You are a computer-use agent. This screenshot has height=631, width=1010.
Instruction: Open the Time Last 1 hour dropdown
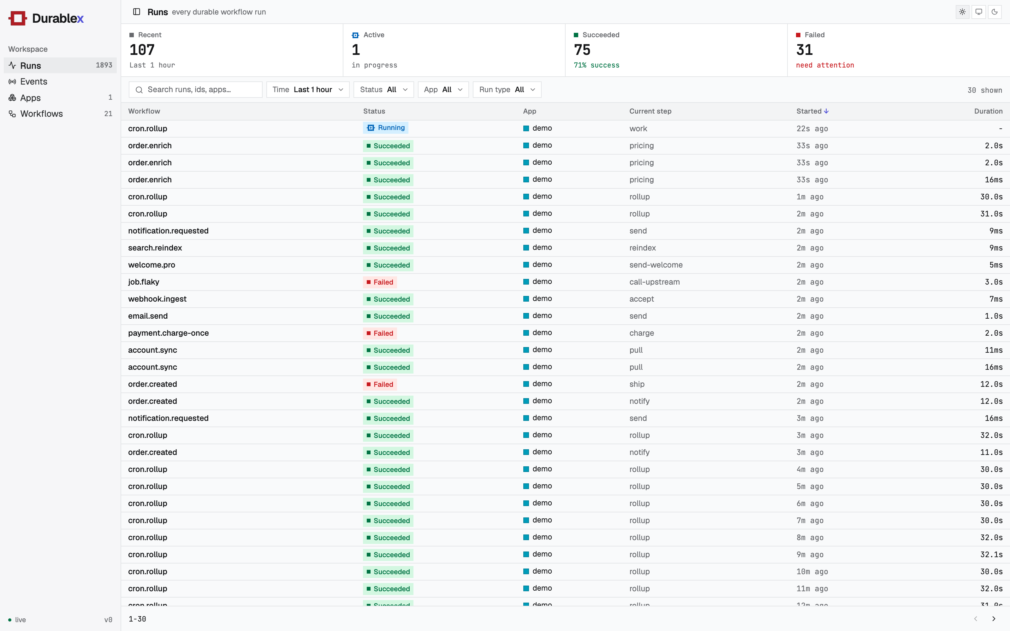pos(308,90)
